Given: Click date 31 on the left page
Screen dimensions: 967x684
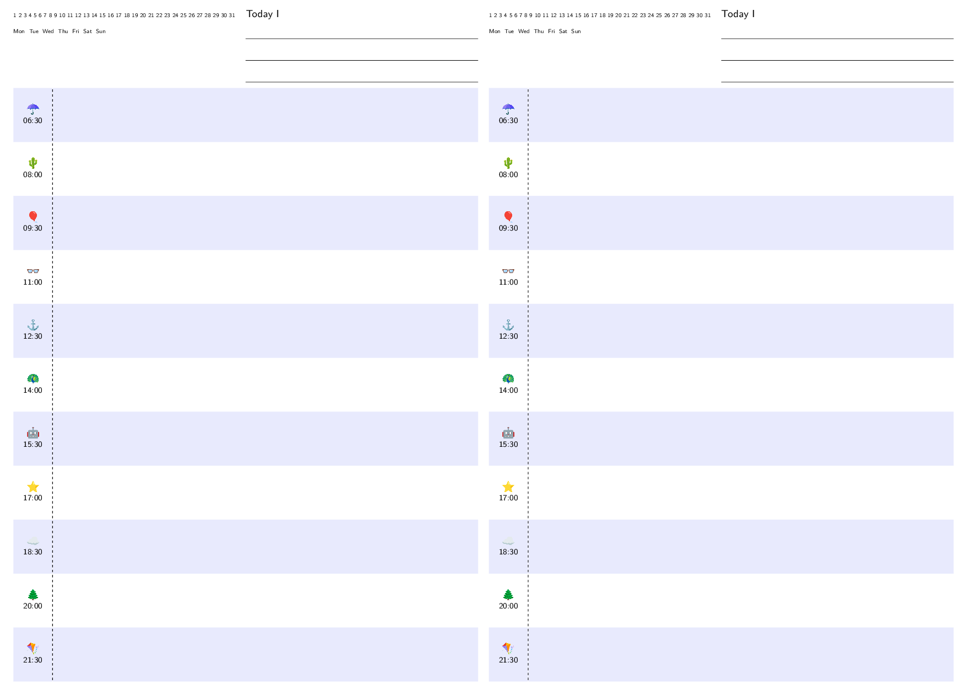Looking at the screenshot, I should click(232, 15).
